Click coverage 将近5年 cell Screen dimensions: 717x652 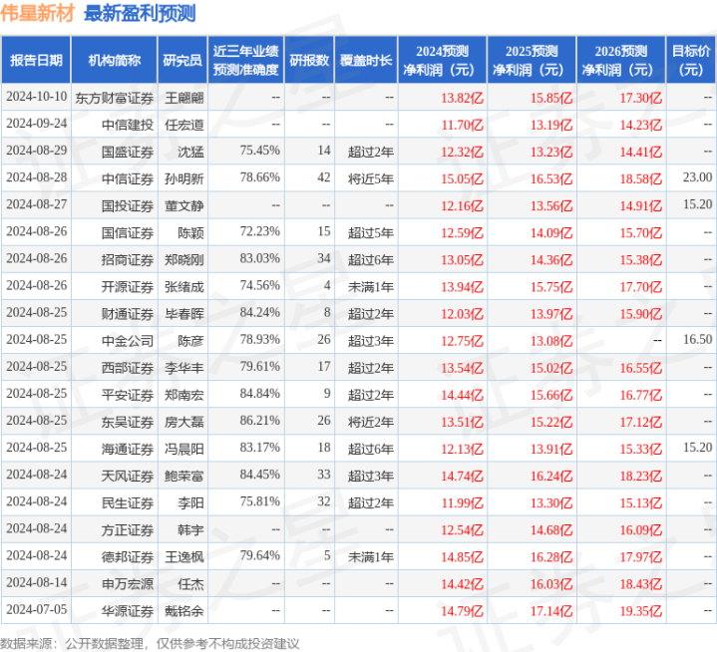pos(371,178)
